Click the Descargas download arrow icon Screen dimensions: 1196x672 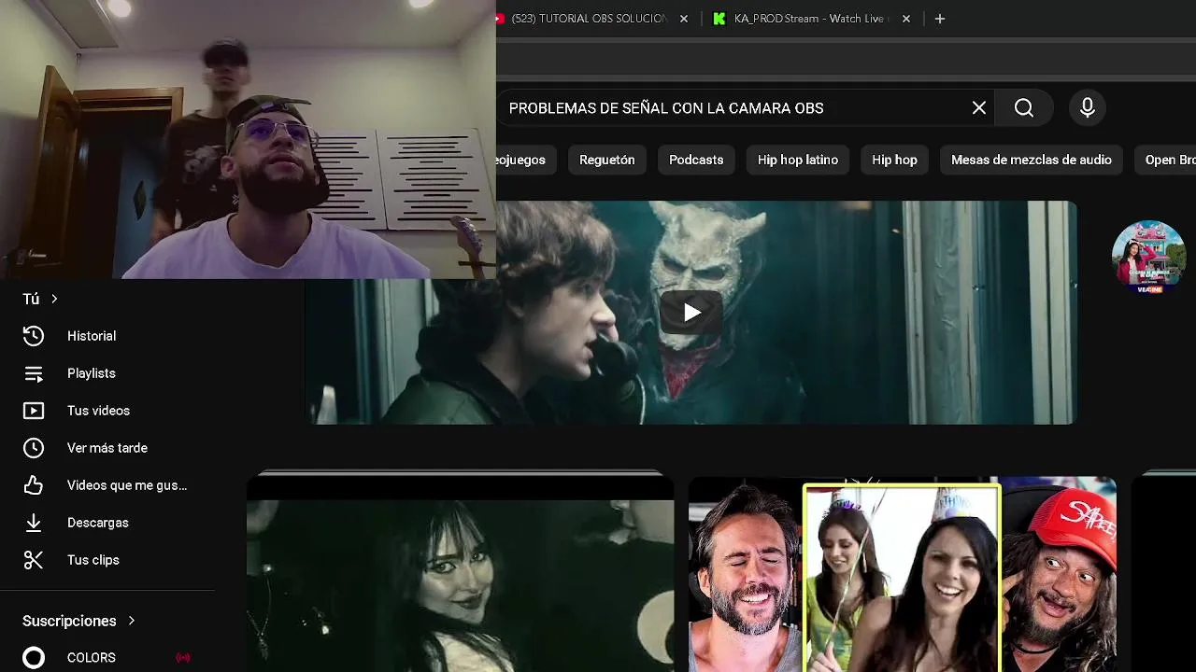(34, 523)
